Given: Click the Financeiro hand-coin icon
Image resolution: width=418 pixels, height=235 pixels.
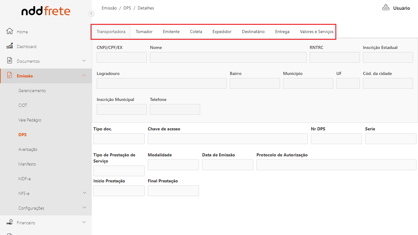Looking at the screenshot, I should [x=9, y=222].
